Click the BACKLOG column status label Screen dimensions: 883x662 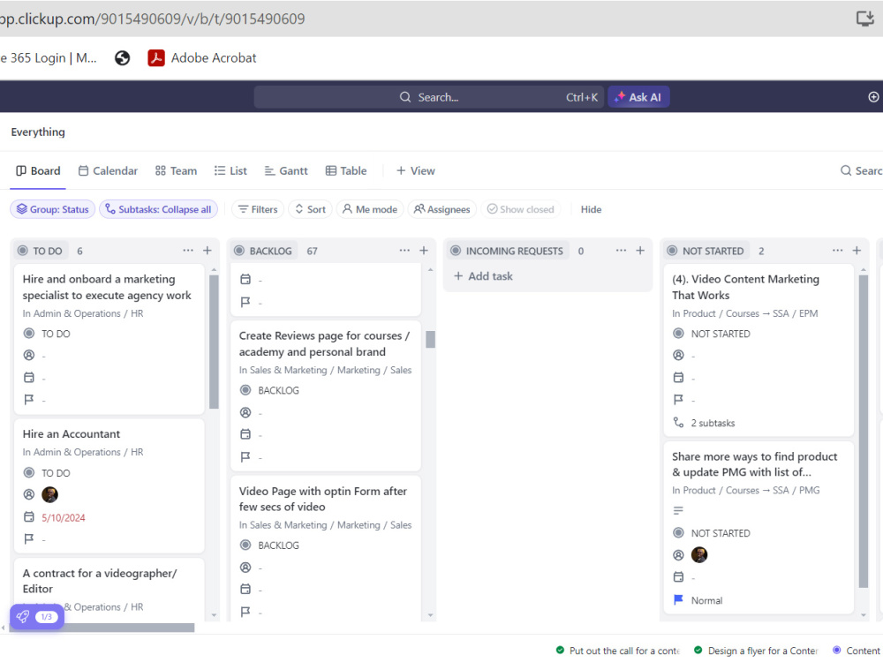pos(263,251)
